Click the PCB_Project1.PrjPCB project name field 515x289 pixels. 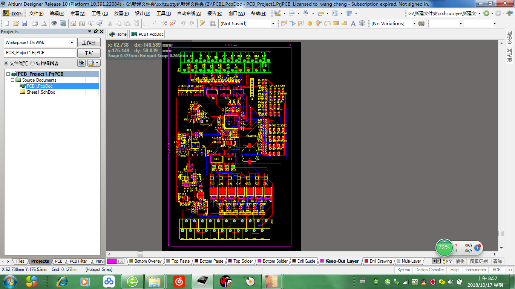(40, 53)
